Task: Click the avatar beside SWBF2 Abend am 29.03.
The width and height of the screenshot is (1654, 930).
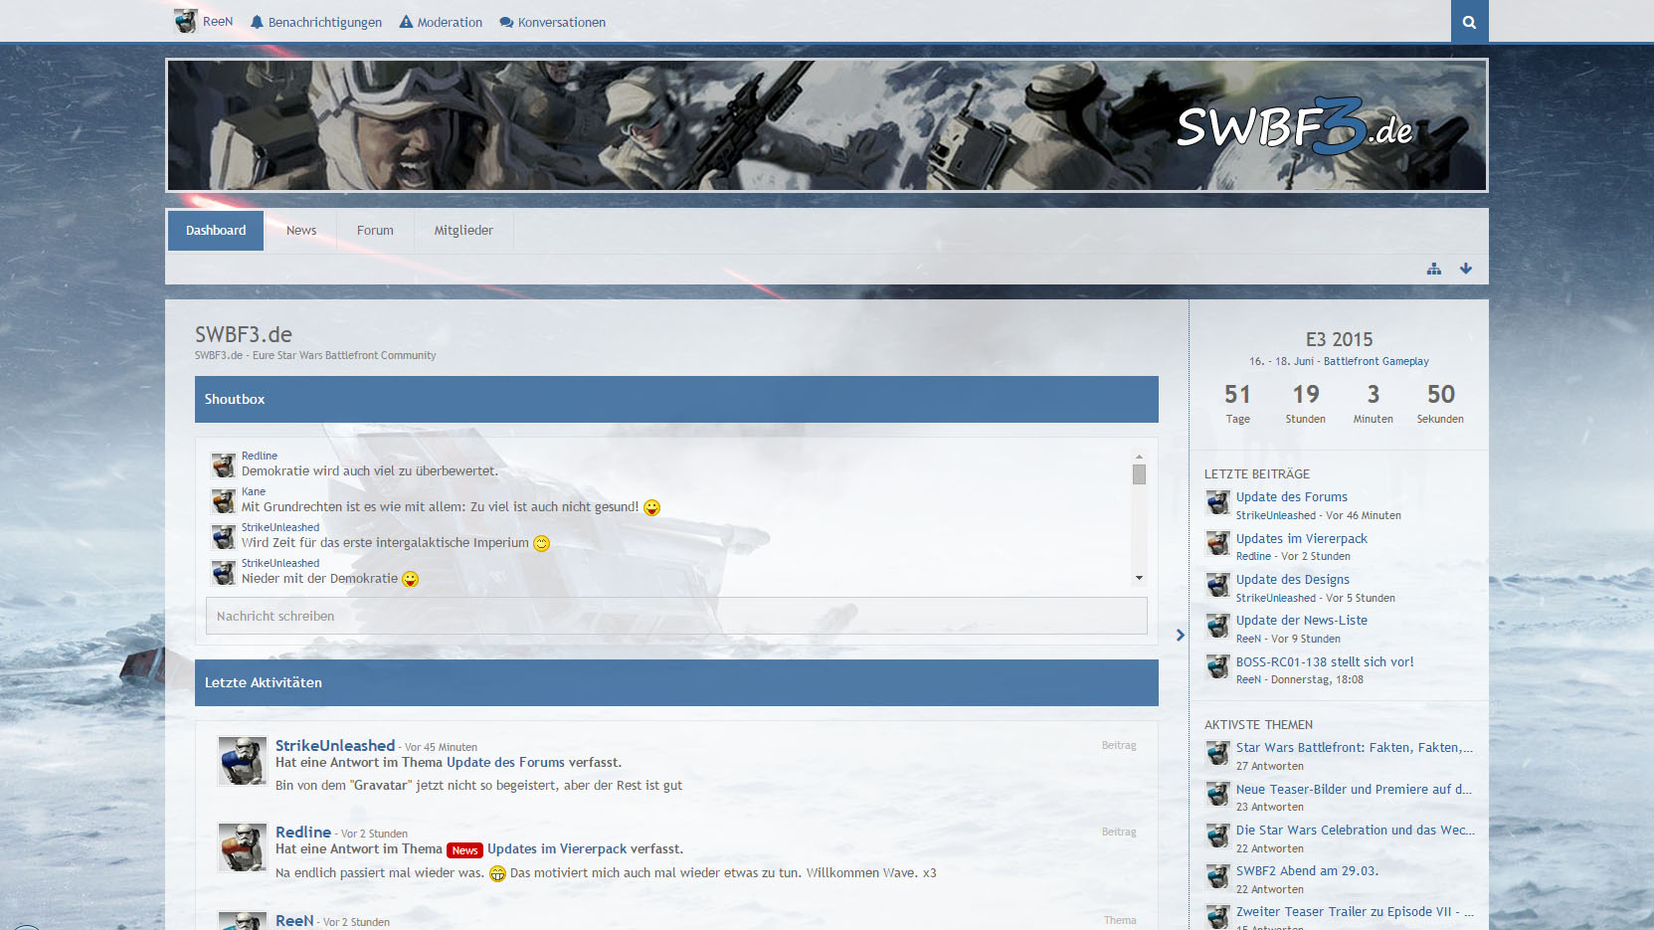Action: click(1218, 876)
